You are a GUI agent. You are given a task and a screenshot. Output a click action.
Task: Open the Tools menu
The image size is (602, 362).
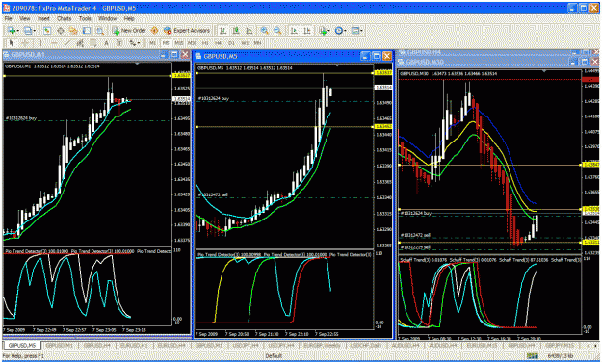coord(85,18)
